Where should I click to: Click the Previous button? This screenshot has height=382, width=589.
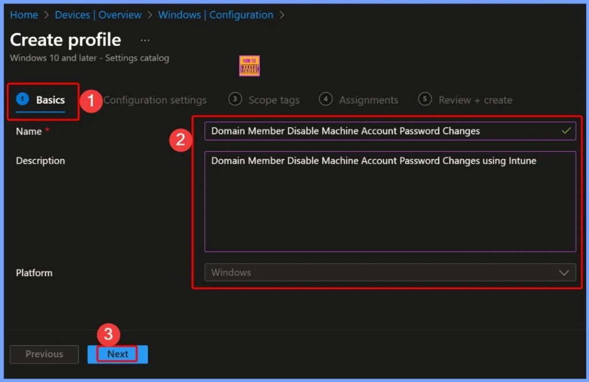pyautogui.click(x=44, y=354)
